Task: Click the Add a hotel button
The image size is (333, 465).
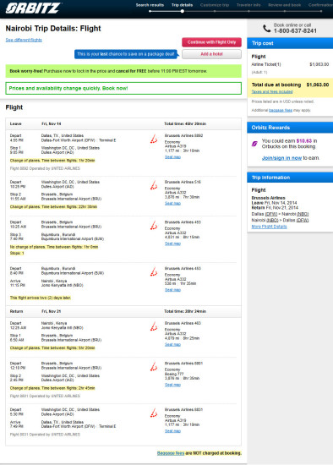Action: click(x=211, y=54)
